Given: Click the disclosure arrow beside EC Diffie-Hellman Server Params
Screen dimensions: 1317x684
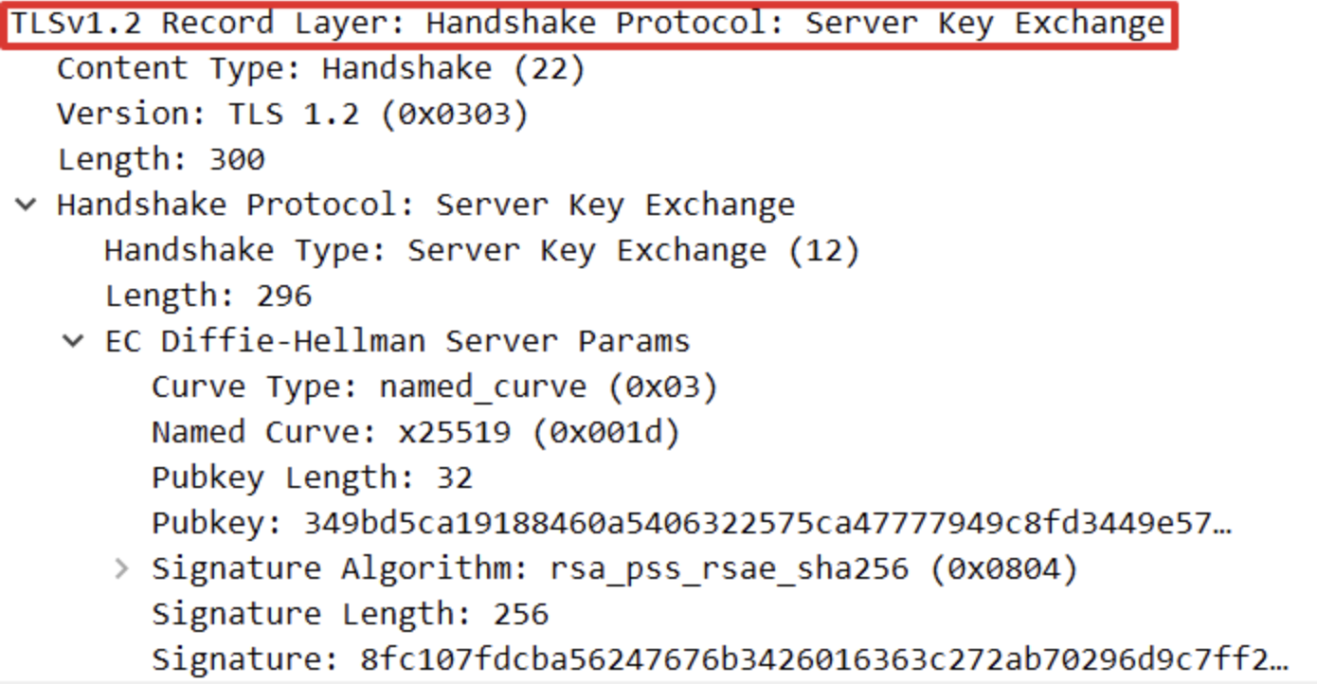Looking at the screenshot, I should (x=73, y=340).
